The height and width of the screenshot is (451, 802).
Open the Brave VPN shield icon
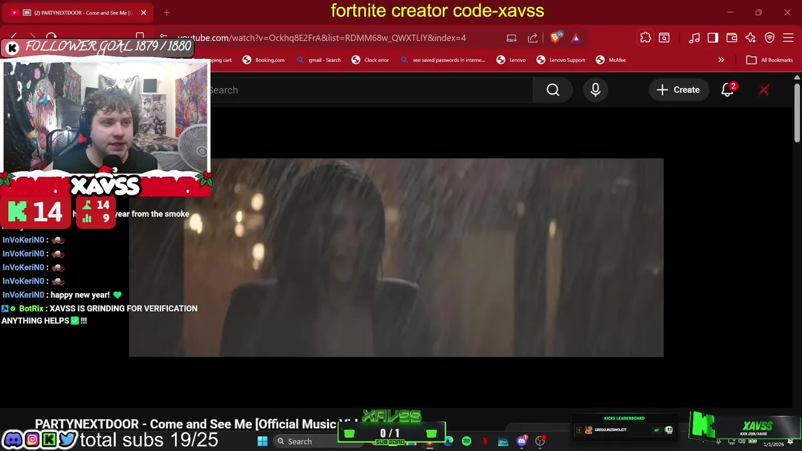769,38
